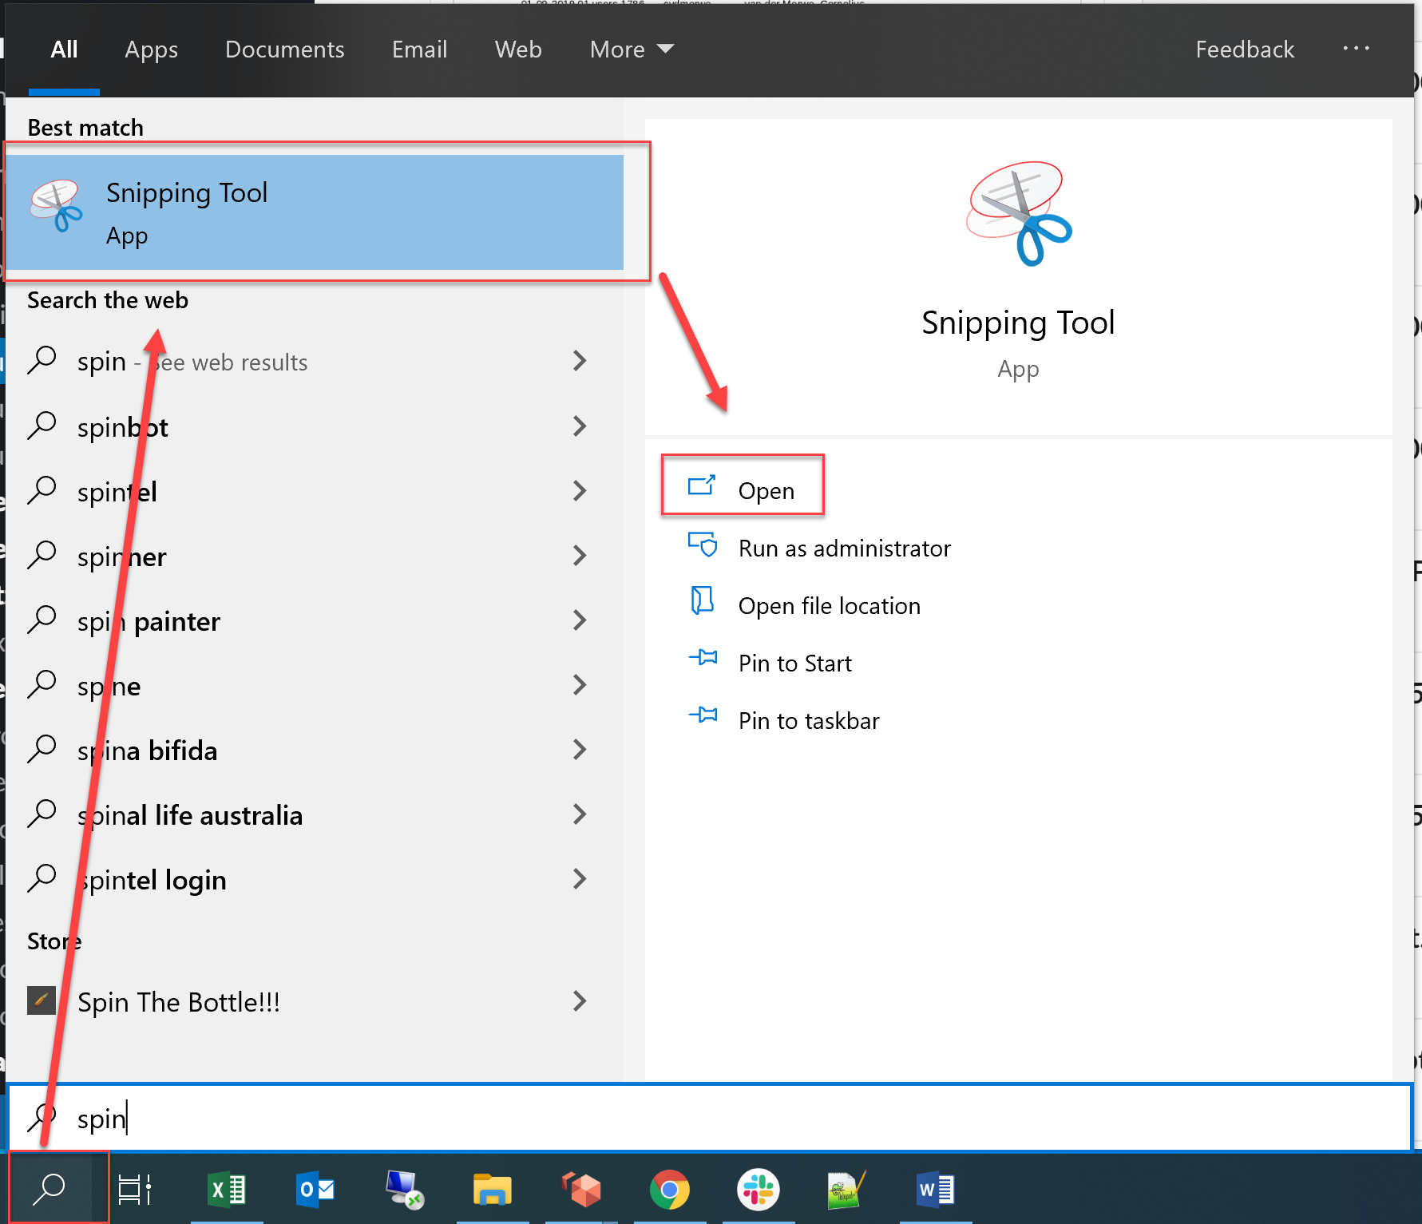
Task: Select the 'spine' web suggestion
Action: point(315,684)
